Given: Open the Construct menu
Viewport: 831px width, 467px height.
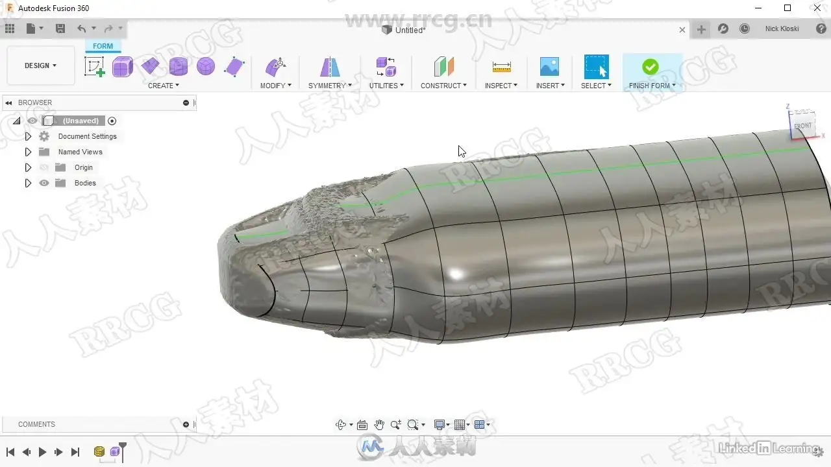Looking at the screenshot, I should point(443,86).
